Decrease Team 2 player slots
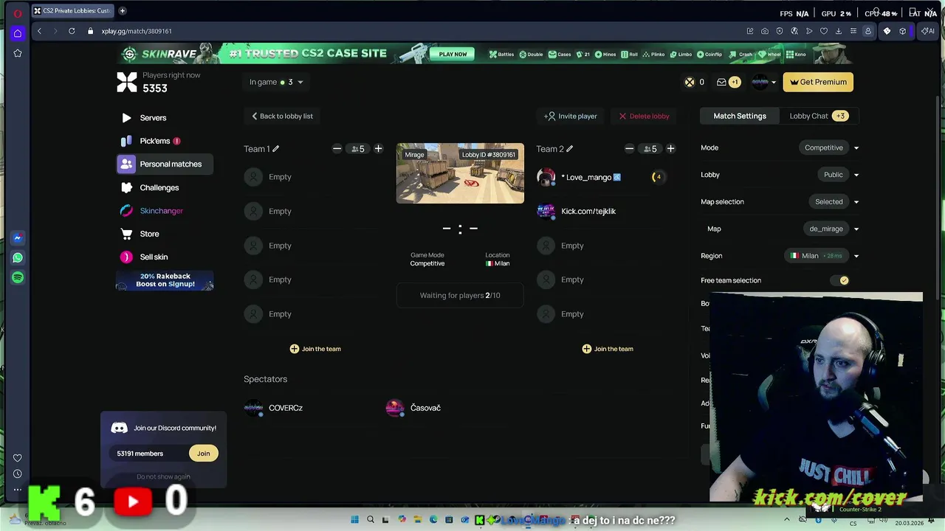This screenshot has height=531, width=945. 629,149
